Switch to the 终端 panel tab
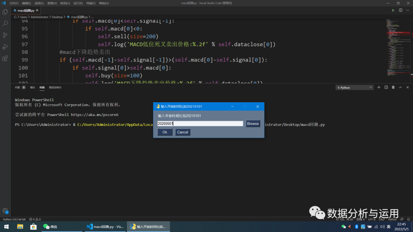The width and height of the screenshot is (413, 232). pos(42,87)
